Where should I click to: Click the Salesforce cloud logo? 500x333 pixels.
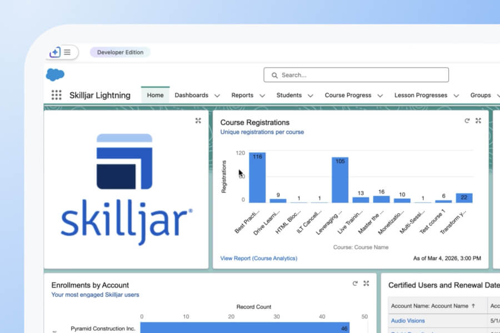55,75
